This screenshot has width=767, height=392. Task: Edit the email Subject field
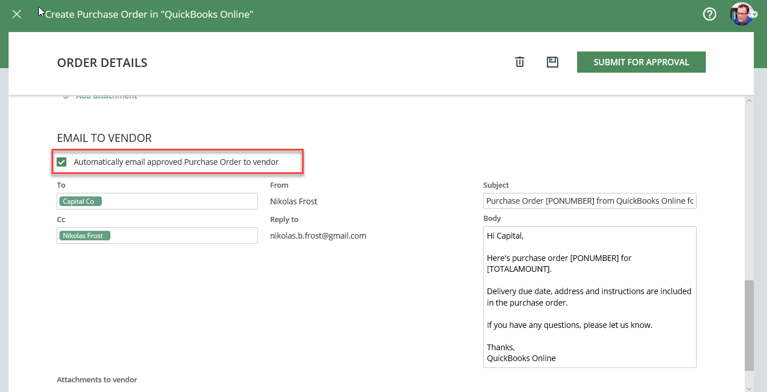(590, 201)
